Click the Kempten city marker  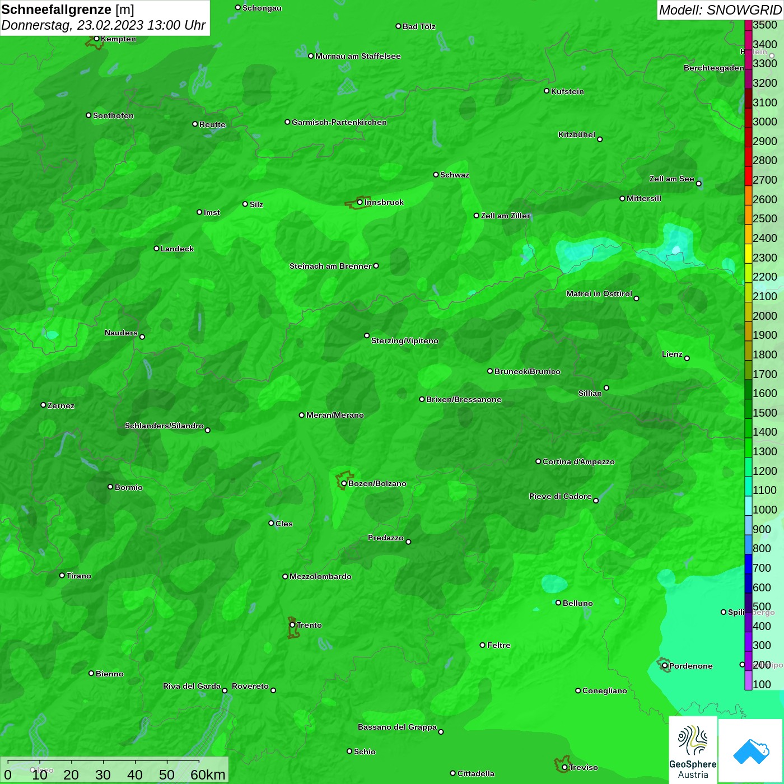tap(96, 39)
